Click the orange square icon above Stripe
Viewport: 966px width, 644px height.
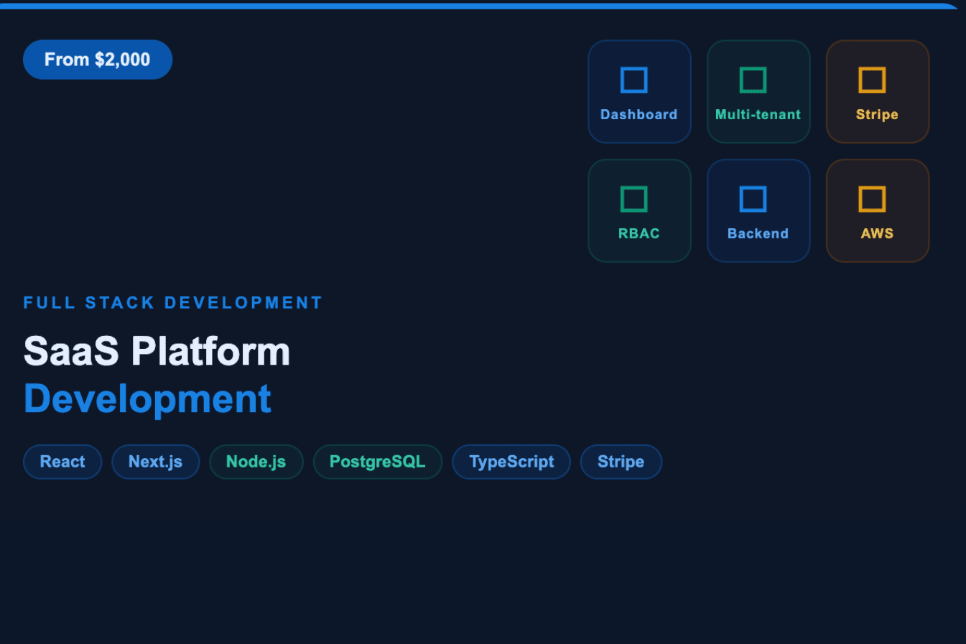(872, 80)
